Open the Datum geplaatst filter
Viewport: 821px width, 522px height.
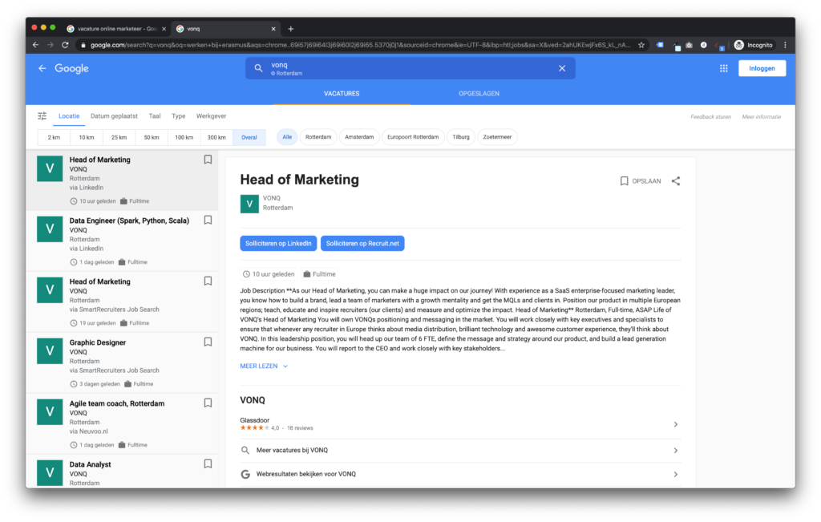pos(114,116)
